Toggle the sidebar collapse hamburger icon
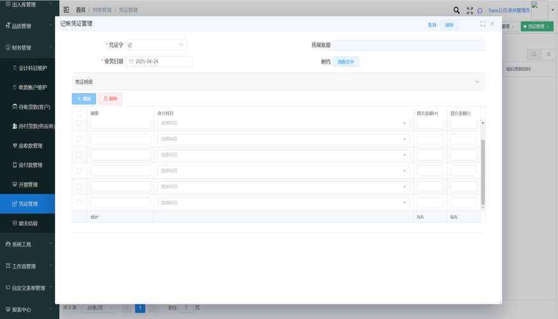 [x=66, y=10]
